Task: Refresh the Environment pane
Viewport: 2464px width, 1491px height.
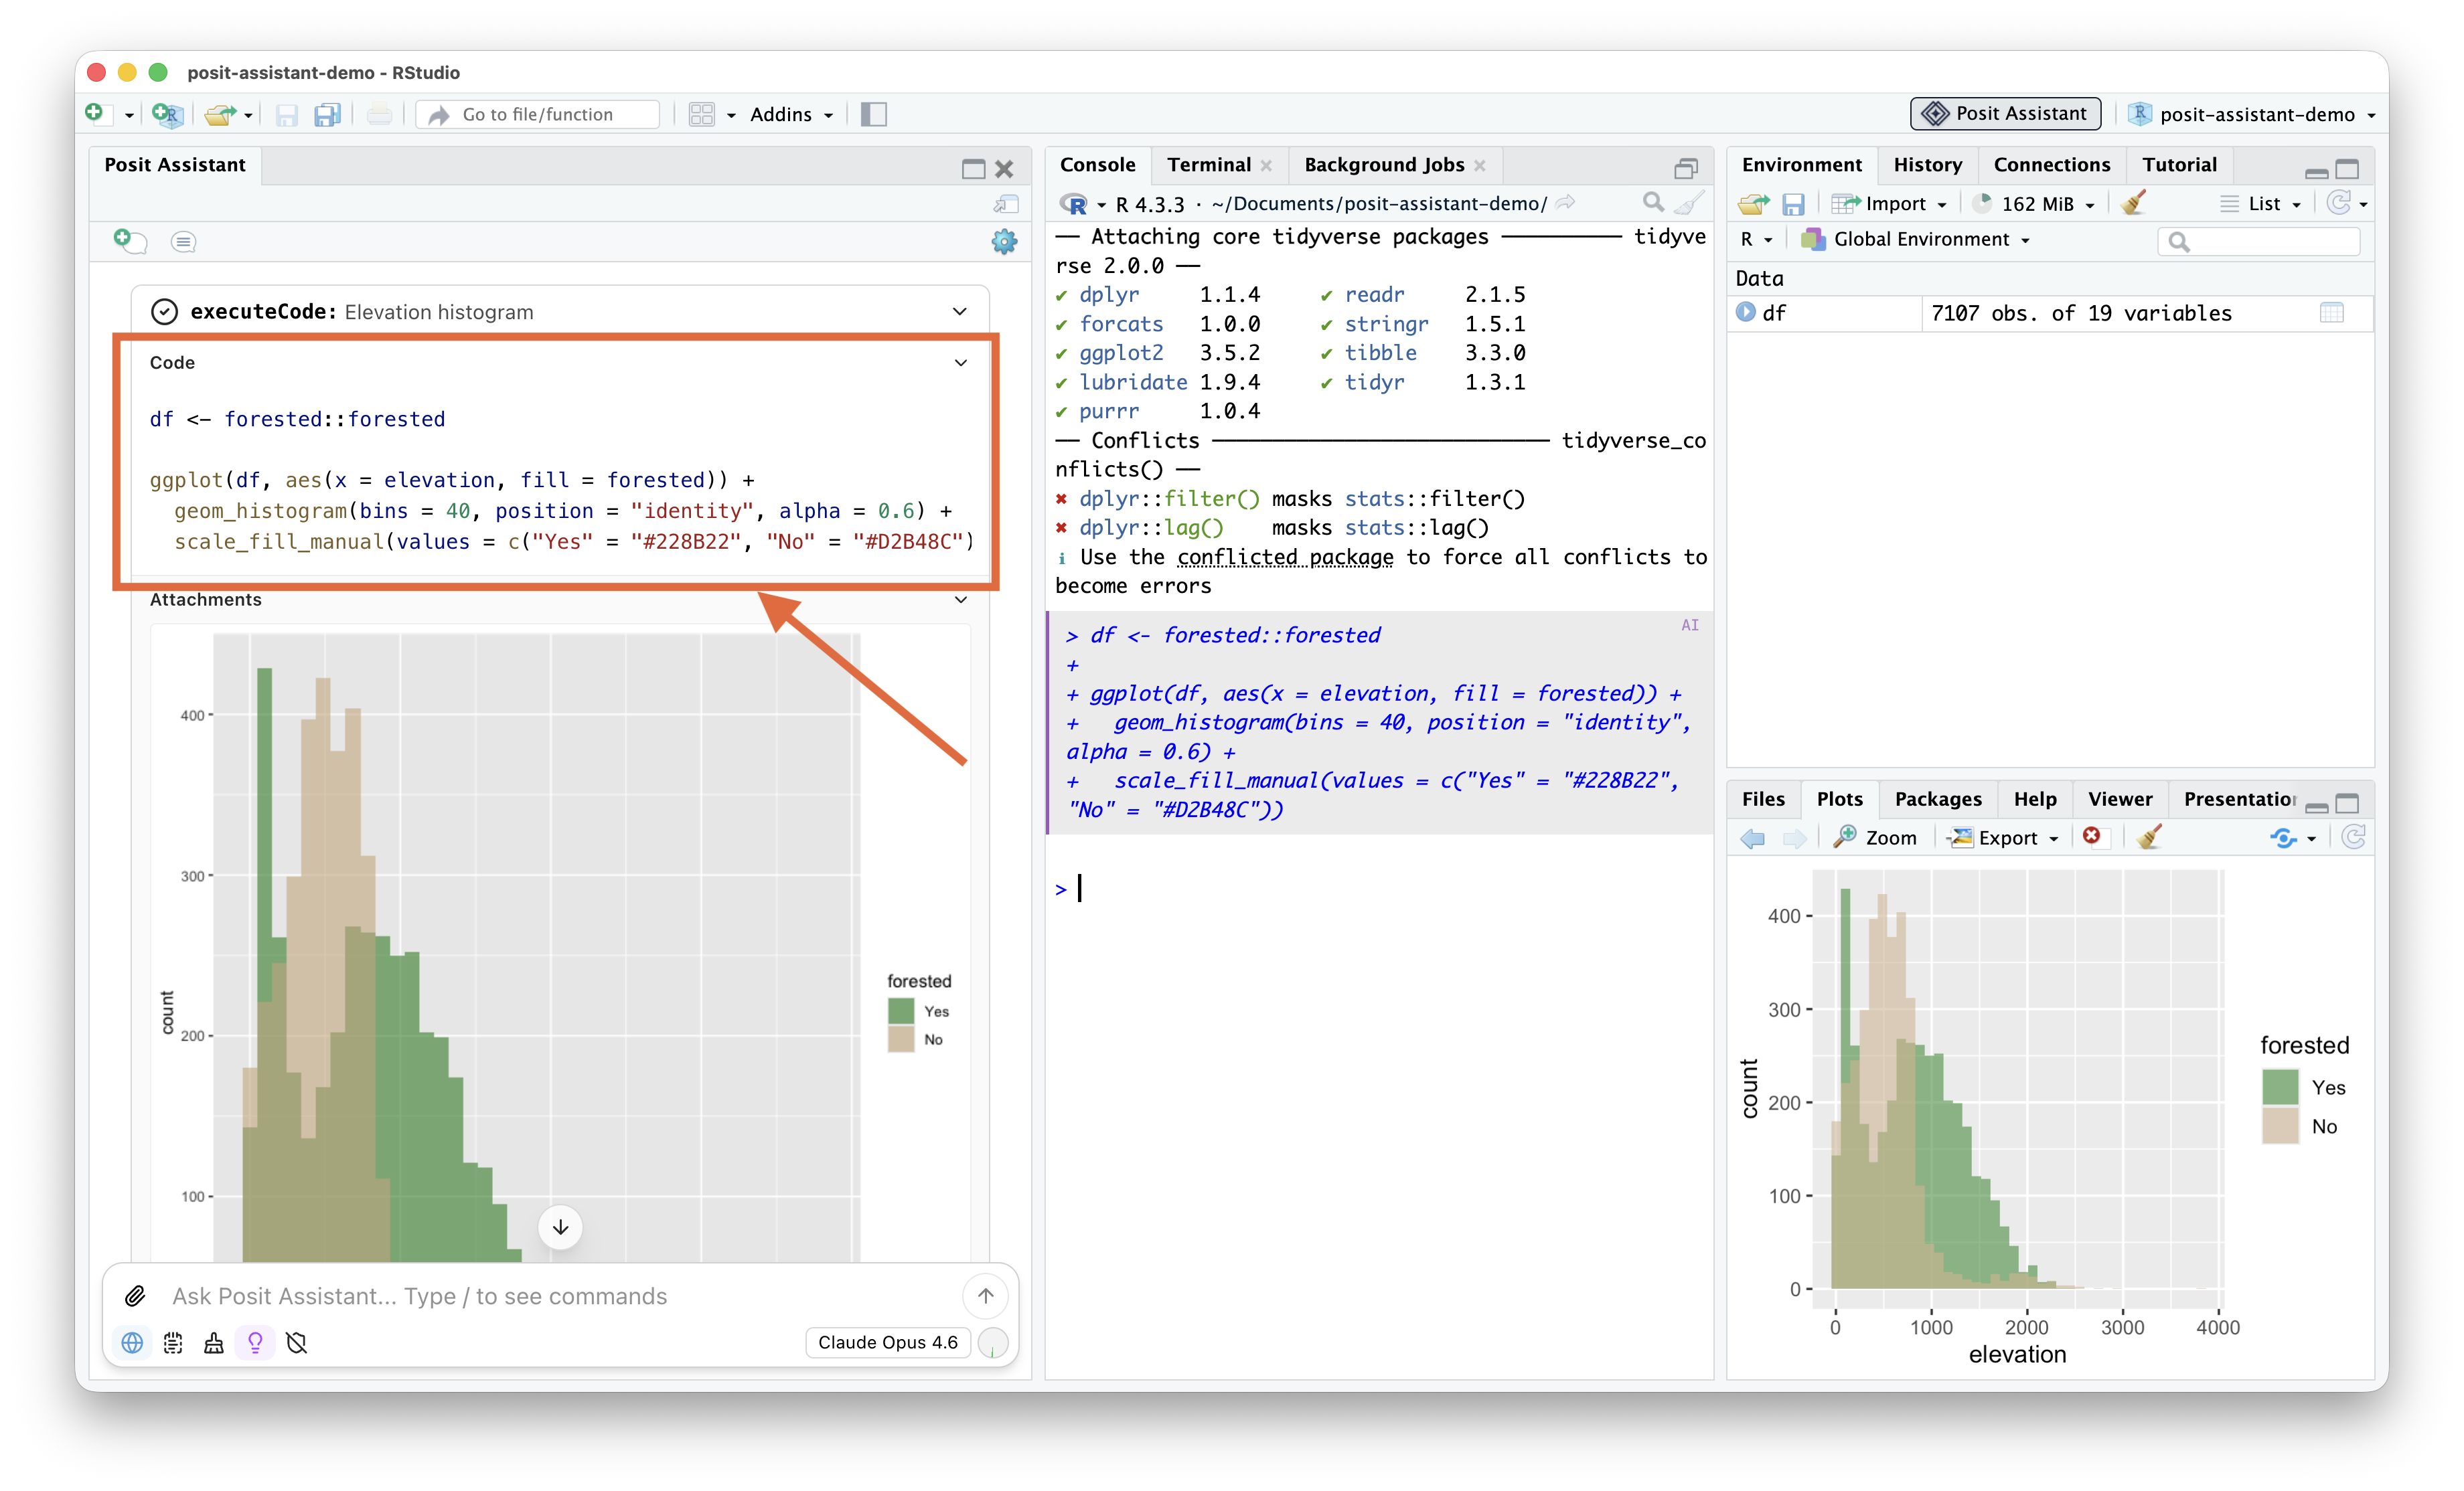Action: tap(2337, 204)
